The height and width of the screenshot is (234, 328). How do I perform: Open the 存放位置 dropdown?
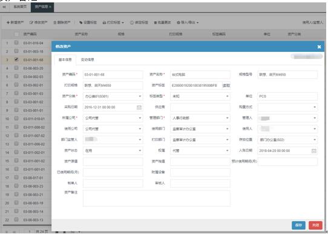point(287,140)
